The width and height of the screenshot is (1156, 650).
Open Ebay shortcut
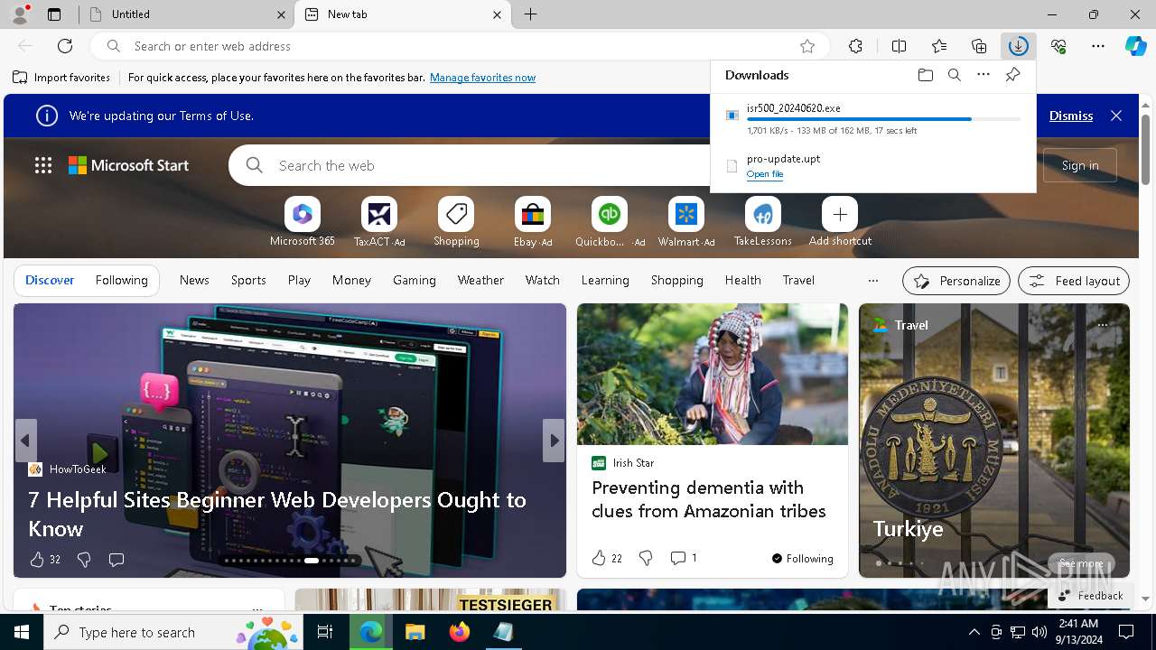[533, 221]
